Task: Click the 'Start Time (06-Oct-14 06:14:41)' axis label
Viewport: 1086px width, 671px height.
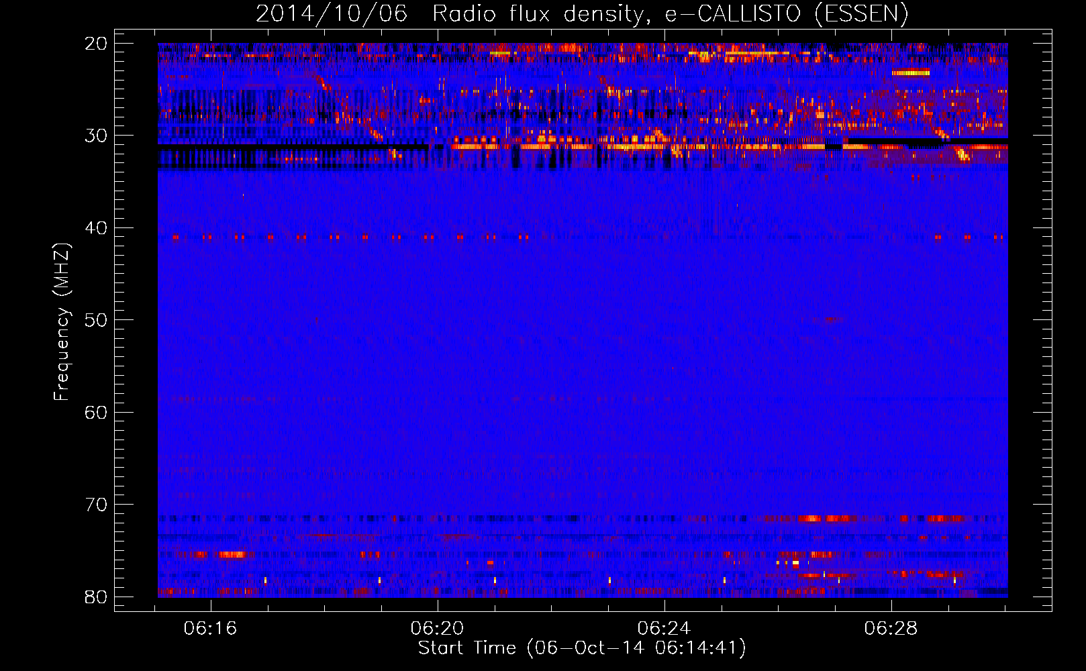Action: [582, 648]
